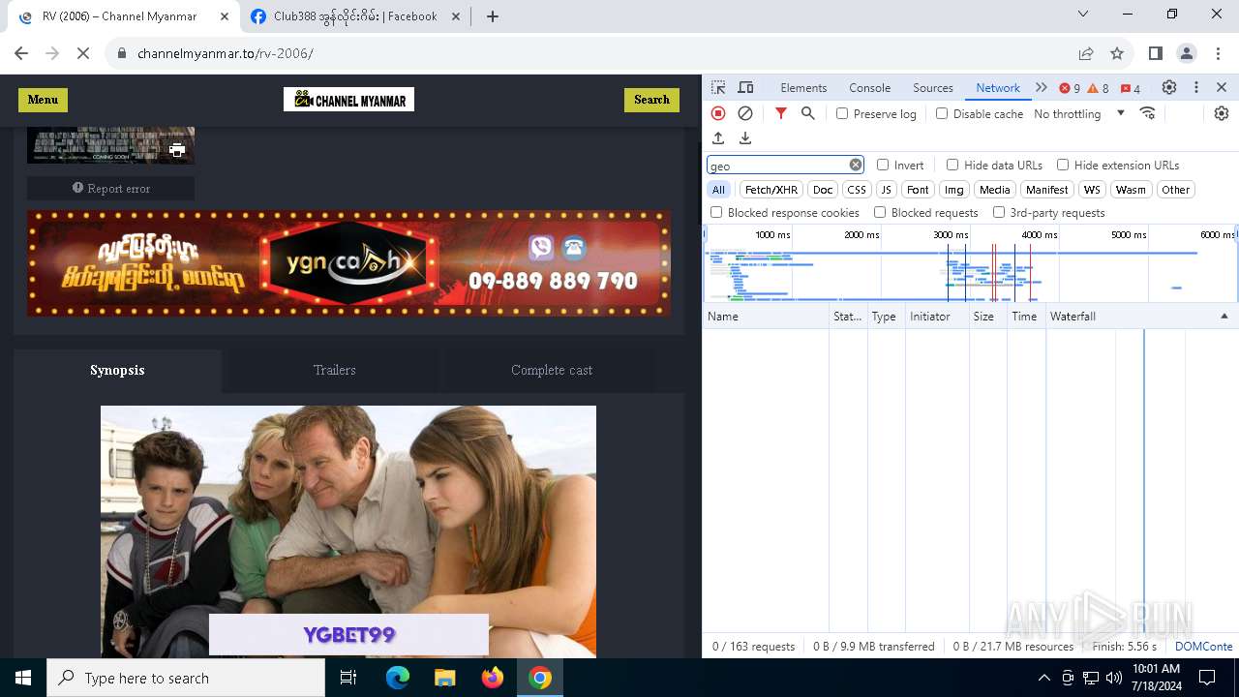Click the issues count badge

[1131, 88]
